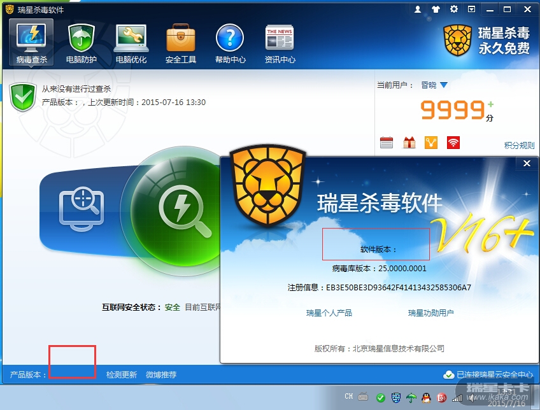Click the Rising lion logo in title bar
540x410 pixels.
click(10, 10)
